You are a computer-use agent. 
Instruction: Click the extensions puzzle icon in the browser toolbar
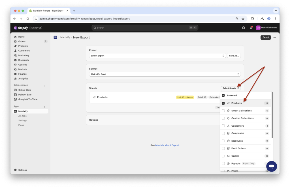tap(252, 18)
